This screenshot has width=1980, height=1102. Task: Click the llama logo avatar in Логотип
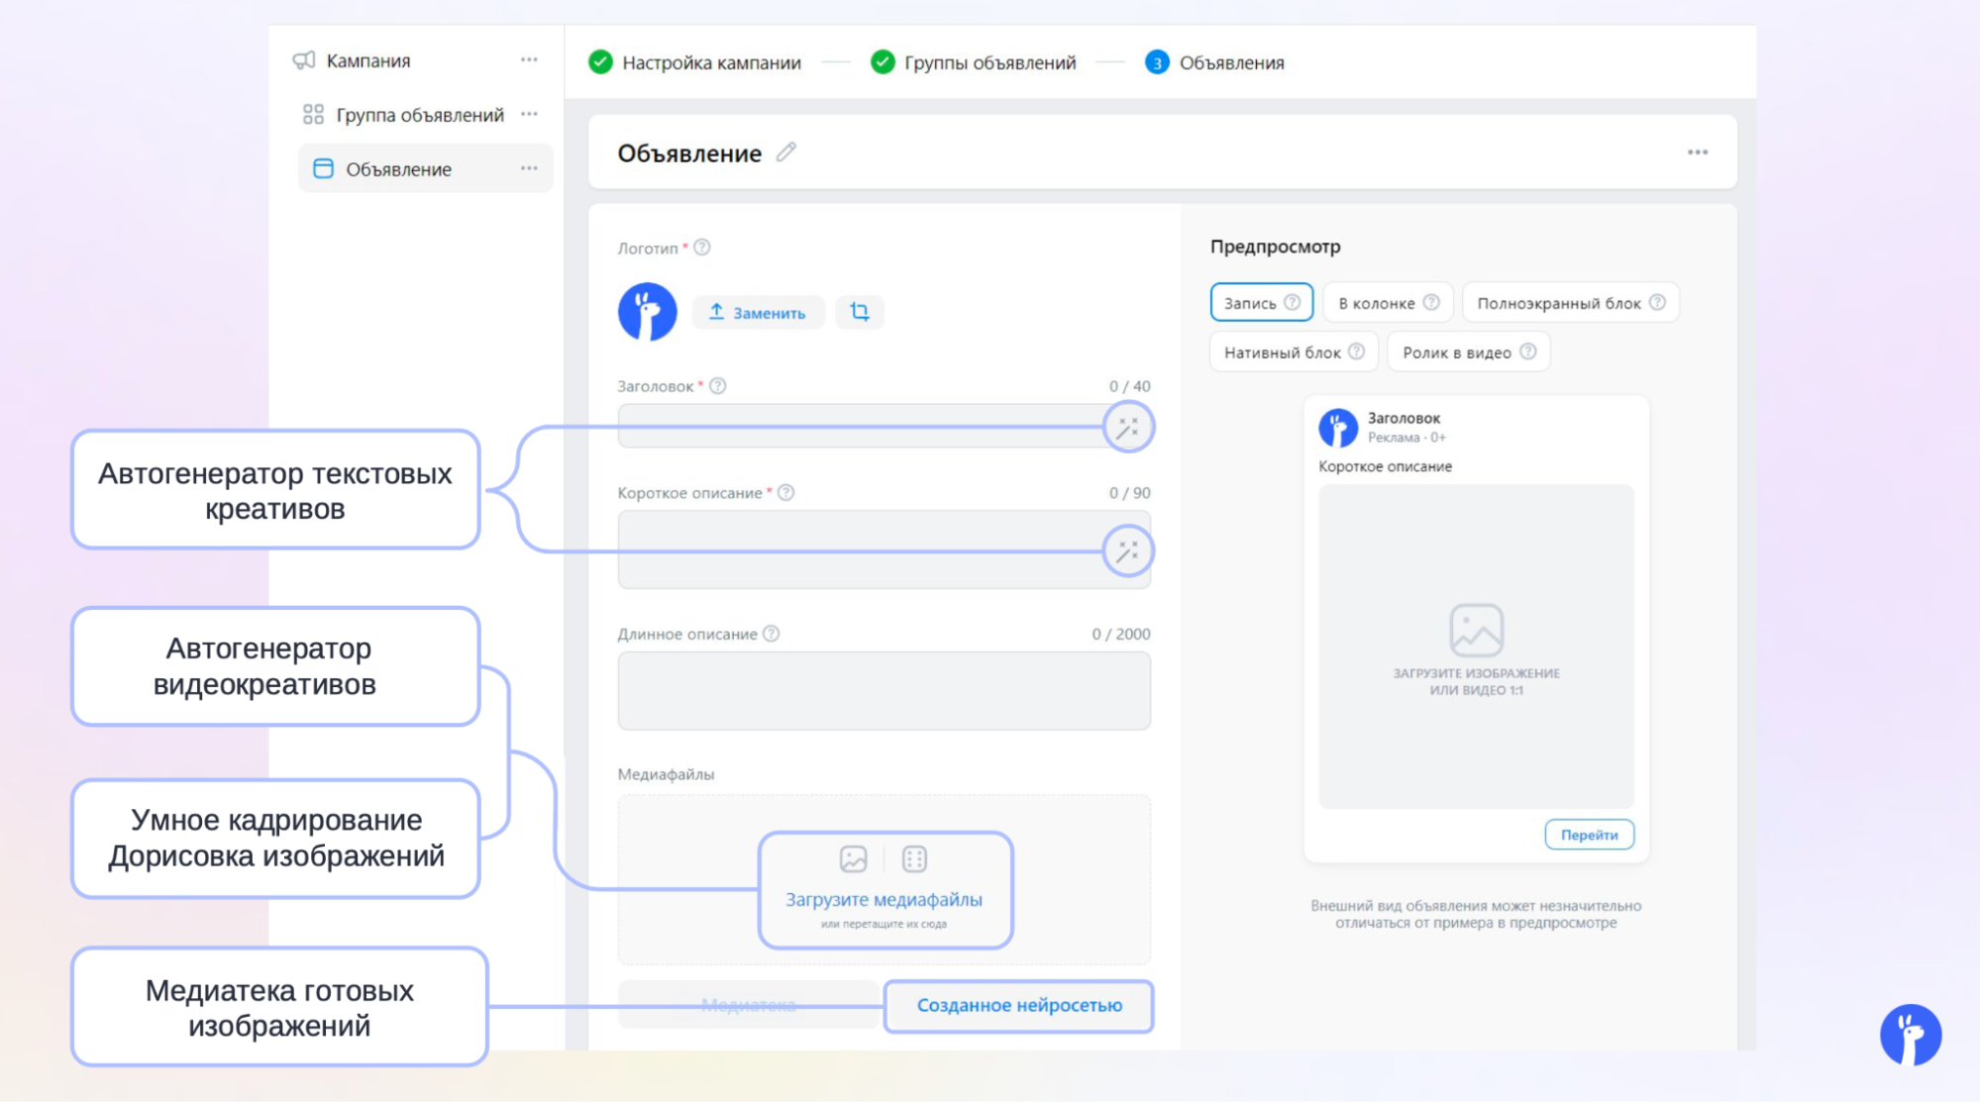tap(648, 312)
